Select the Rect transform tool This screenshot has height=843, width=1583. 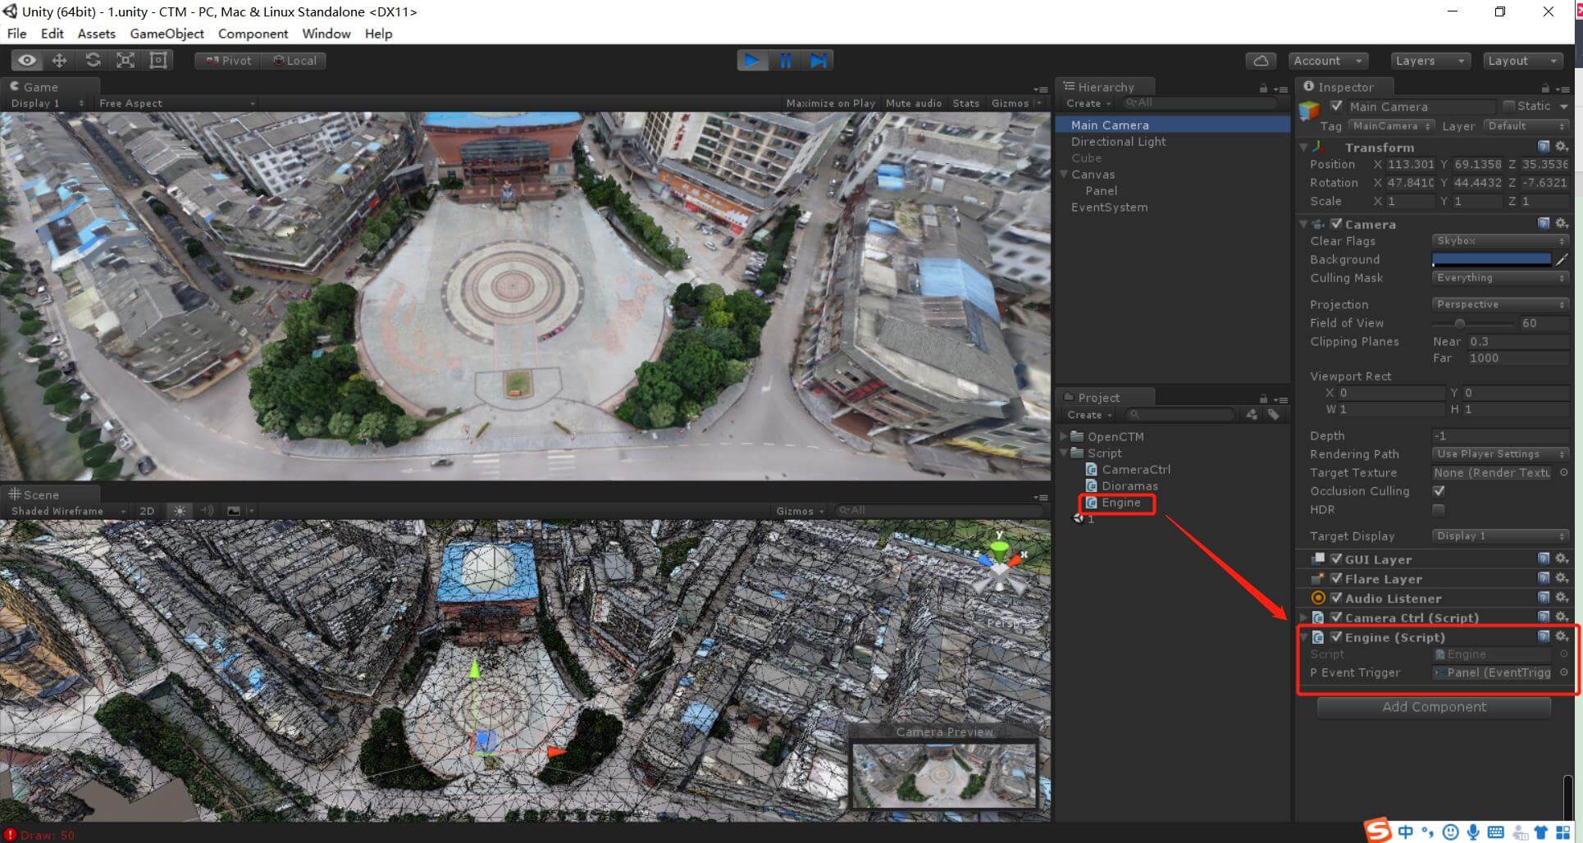tap(158, 61)
